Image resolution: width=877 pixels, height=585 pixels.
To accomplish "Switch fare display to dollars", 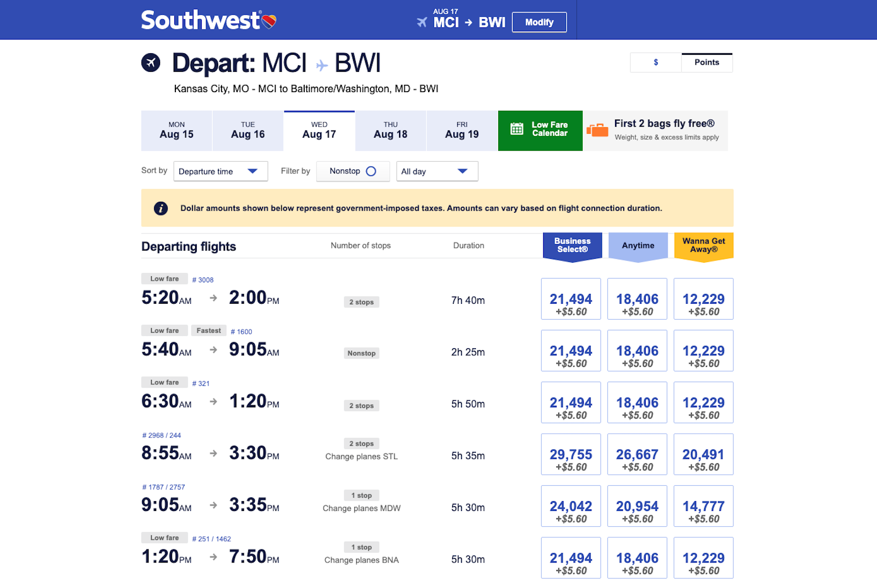I will [656, 63].
